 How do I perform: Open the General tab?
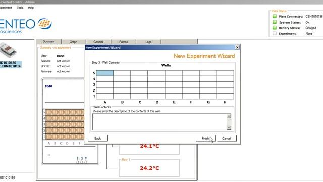click(98, 42)
